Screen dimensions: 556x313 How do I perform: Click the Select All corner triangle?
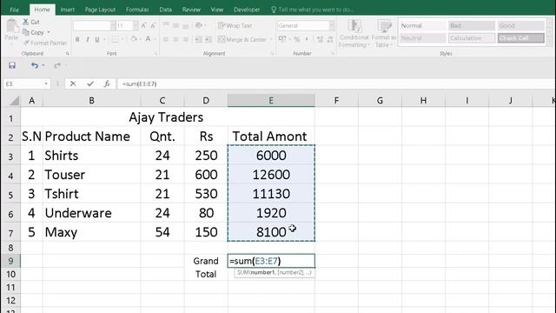point(14,101)
